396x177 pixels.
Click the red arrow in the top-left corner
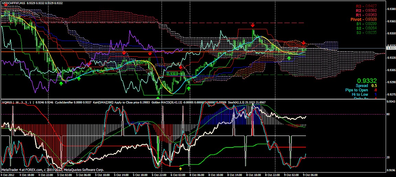[5, 4]
